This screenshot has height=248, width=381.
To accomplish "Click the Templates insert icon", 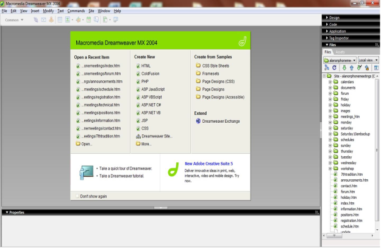I will (x=105, y=20).
